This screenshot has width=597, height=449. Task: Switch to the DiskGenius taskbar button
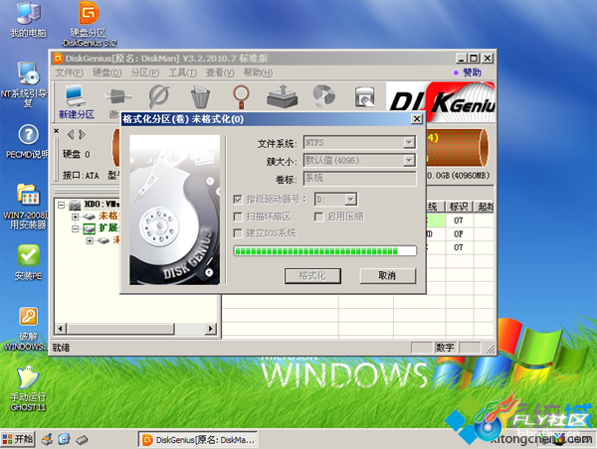coord(198,440)
